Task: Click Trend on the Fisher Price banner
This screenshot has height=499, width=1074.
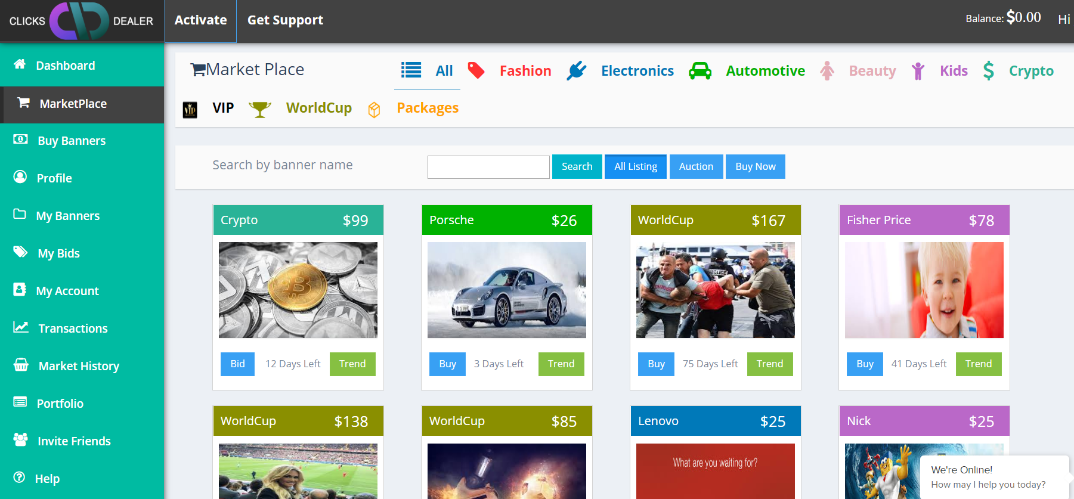Action: [979, 364]
